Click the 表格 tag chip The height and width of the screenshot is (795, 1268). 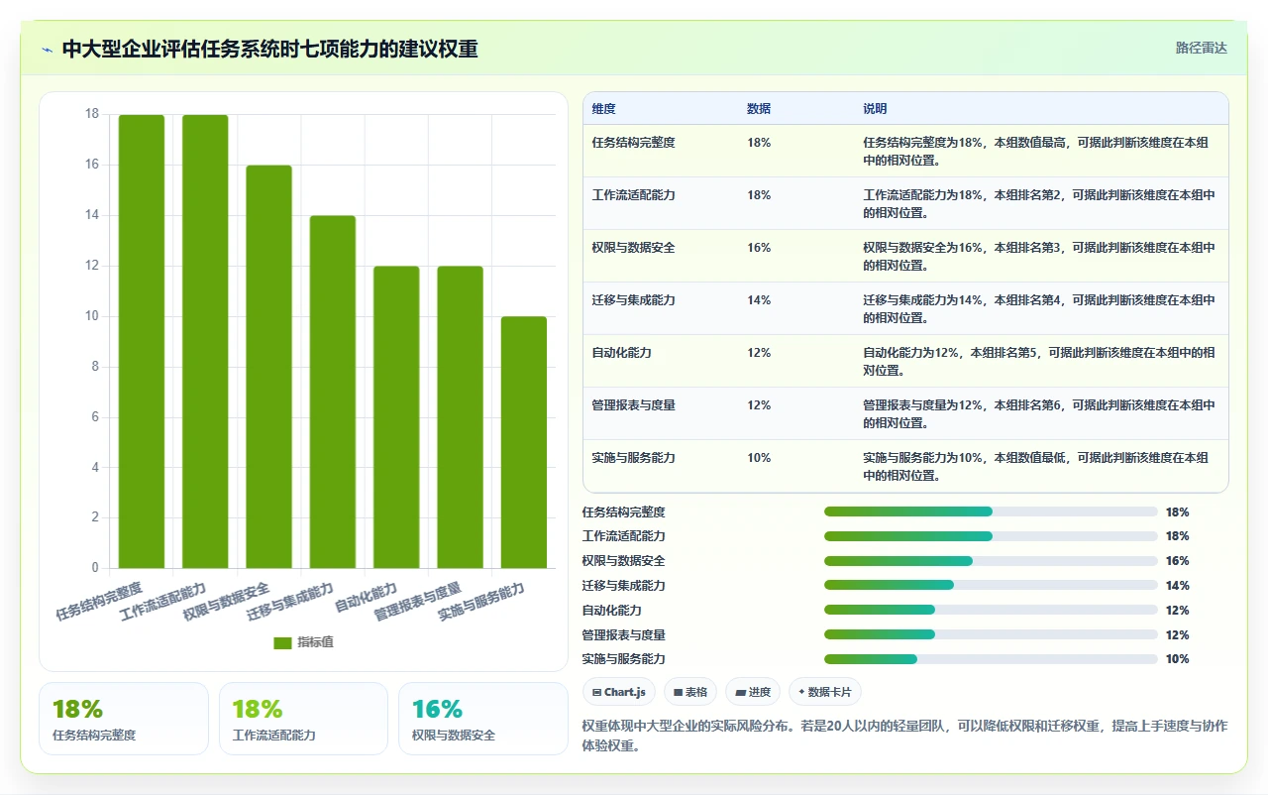690,692
